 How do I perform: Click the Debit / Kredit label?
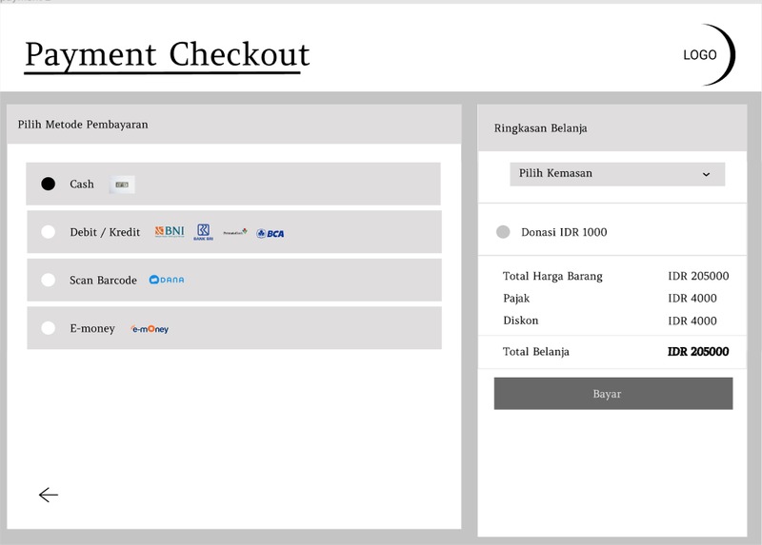[105, 232]
